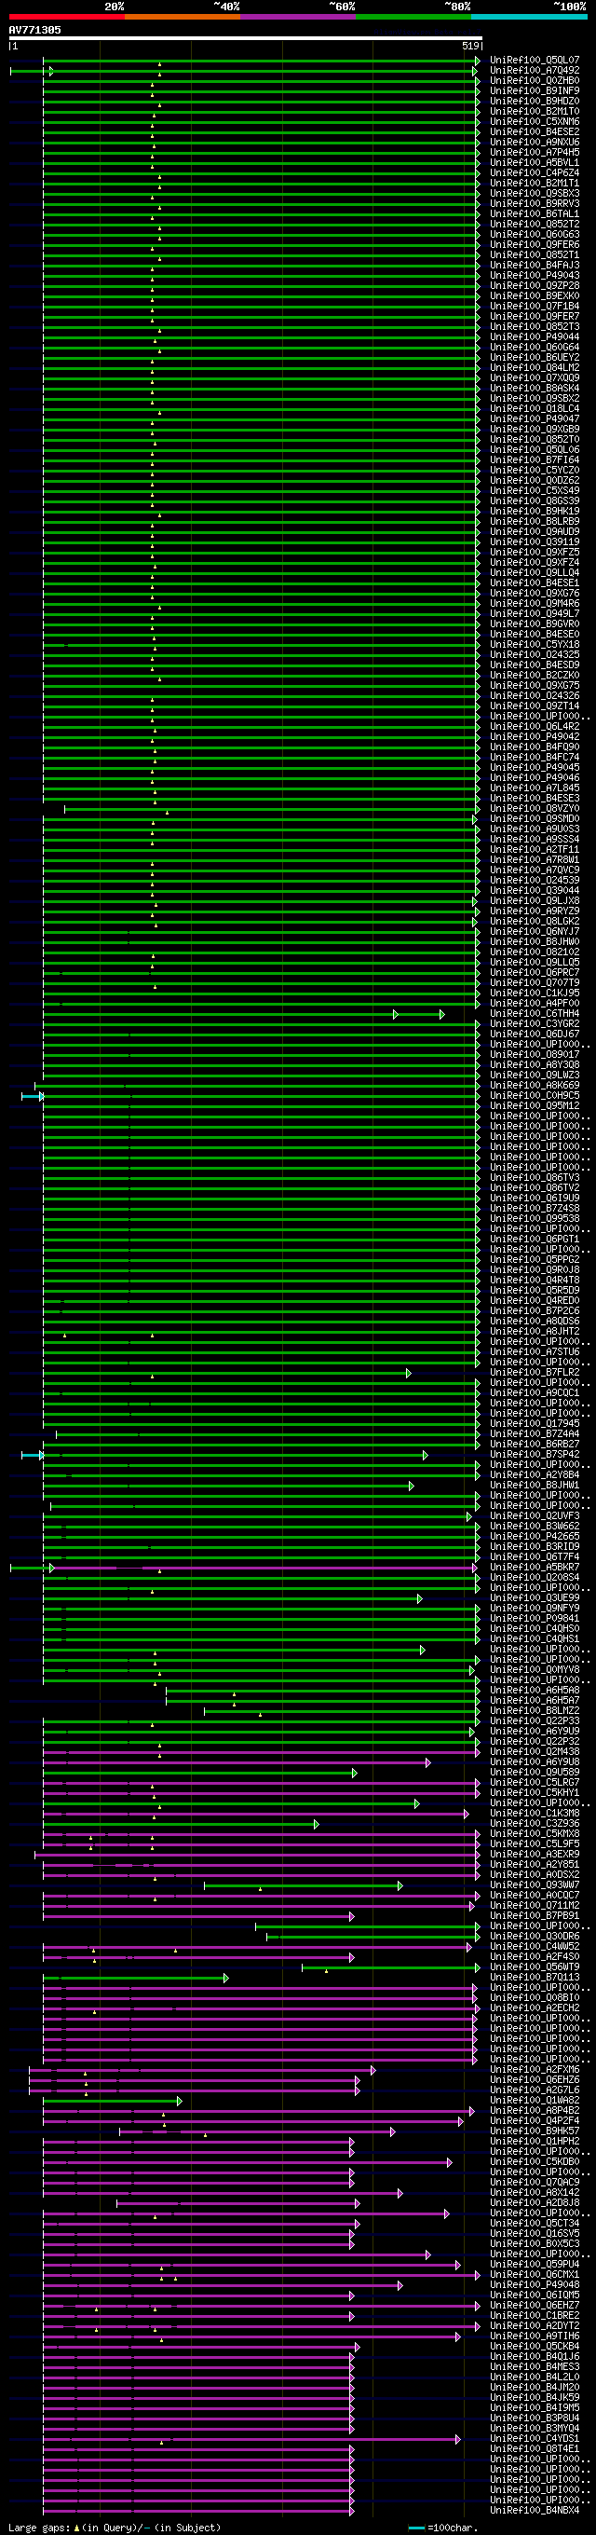The width and height of the screenshot is (596, 2535).
Task: Open hit UniRef100_A7P4H5
Action: coord(535,153)
